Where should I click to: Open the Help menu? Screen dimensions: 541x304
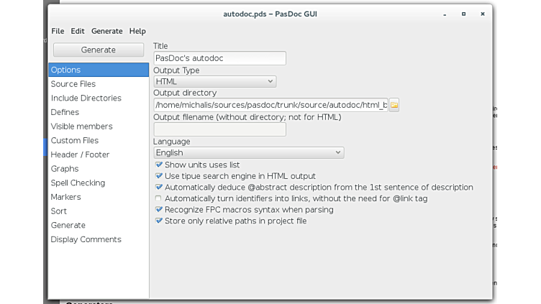137,31
